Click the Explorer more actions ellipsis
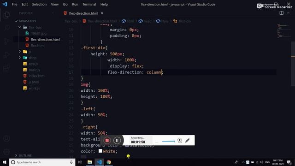The width and height of the screenshot is (295, 166). [53, 13]
